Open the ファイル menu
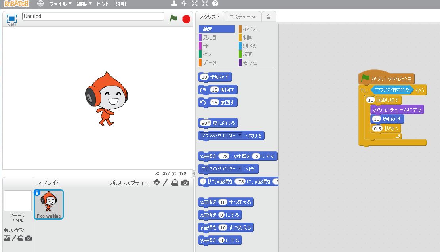The width and height of the screenshot is (440, 252). pyautogui.click(x=60, y=4)
